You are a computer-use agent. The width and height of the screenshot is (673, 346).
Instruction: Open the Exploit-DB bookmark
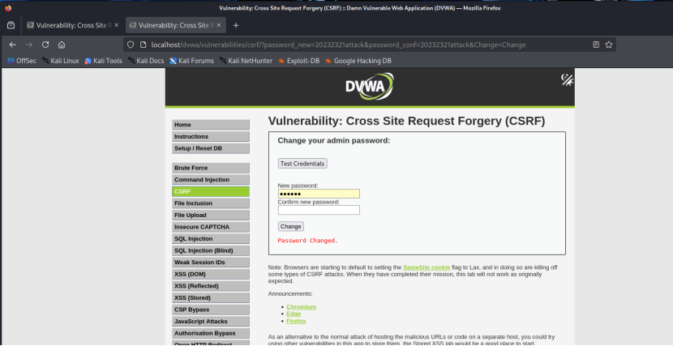[x=298, y=61]
